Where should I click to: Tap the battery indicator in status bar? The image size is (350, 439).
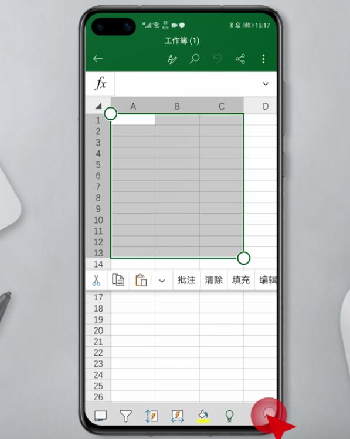pyautogui.click(x=248, y=25)
